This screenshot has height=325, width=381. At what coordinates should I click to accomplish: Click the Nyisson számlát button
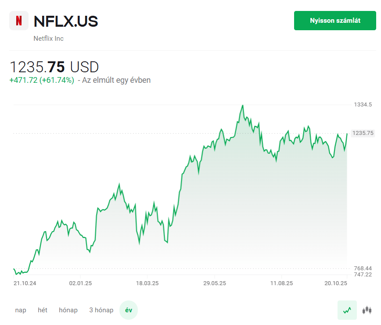(335, 21)
